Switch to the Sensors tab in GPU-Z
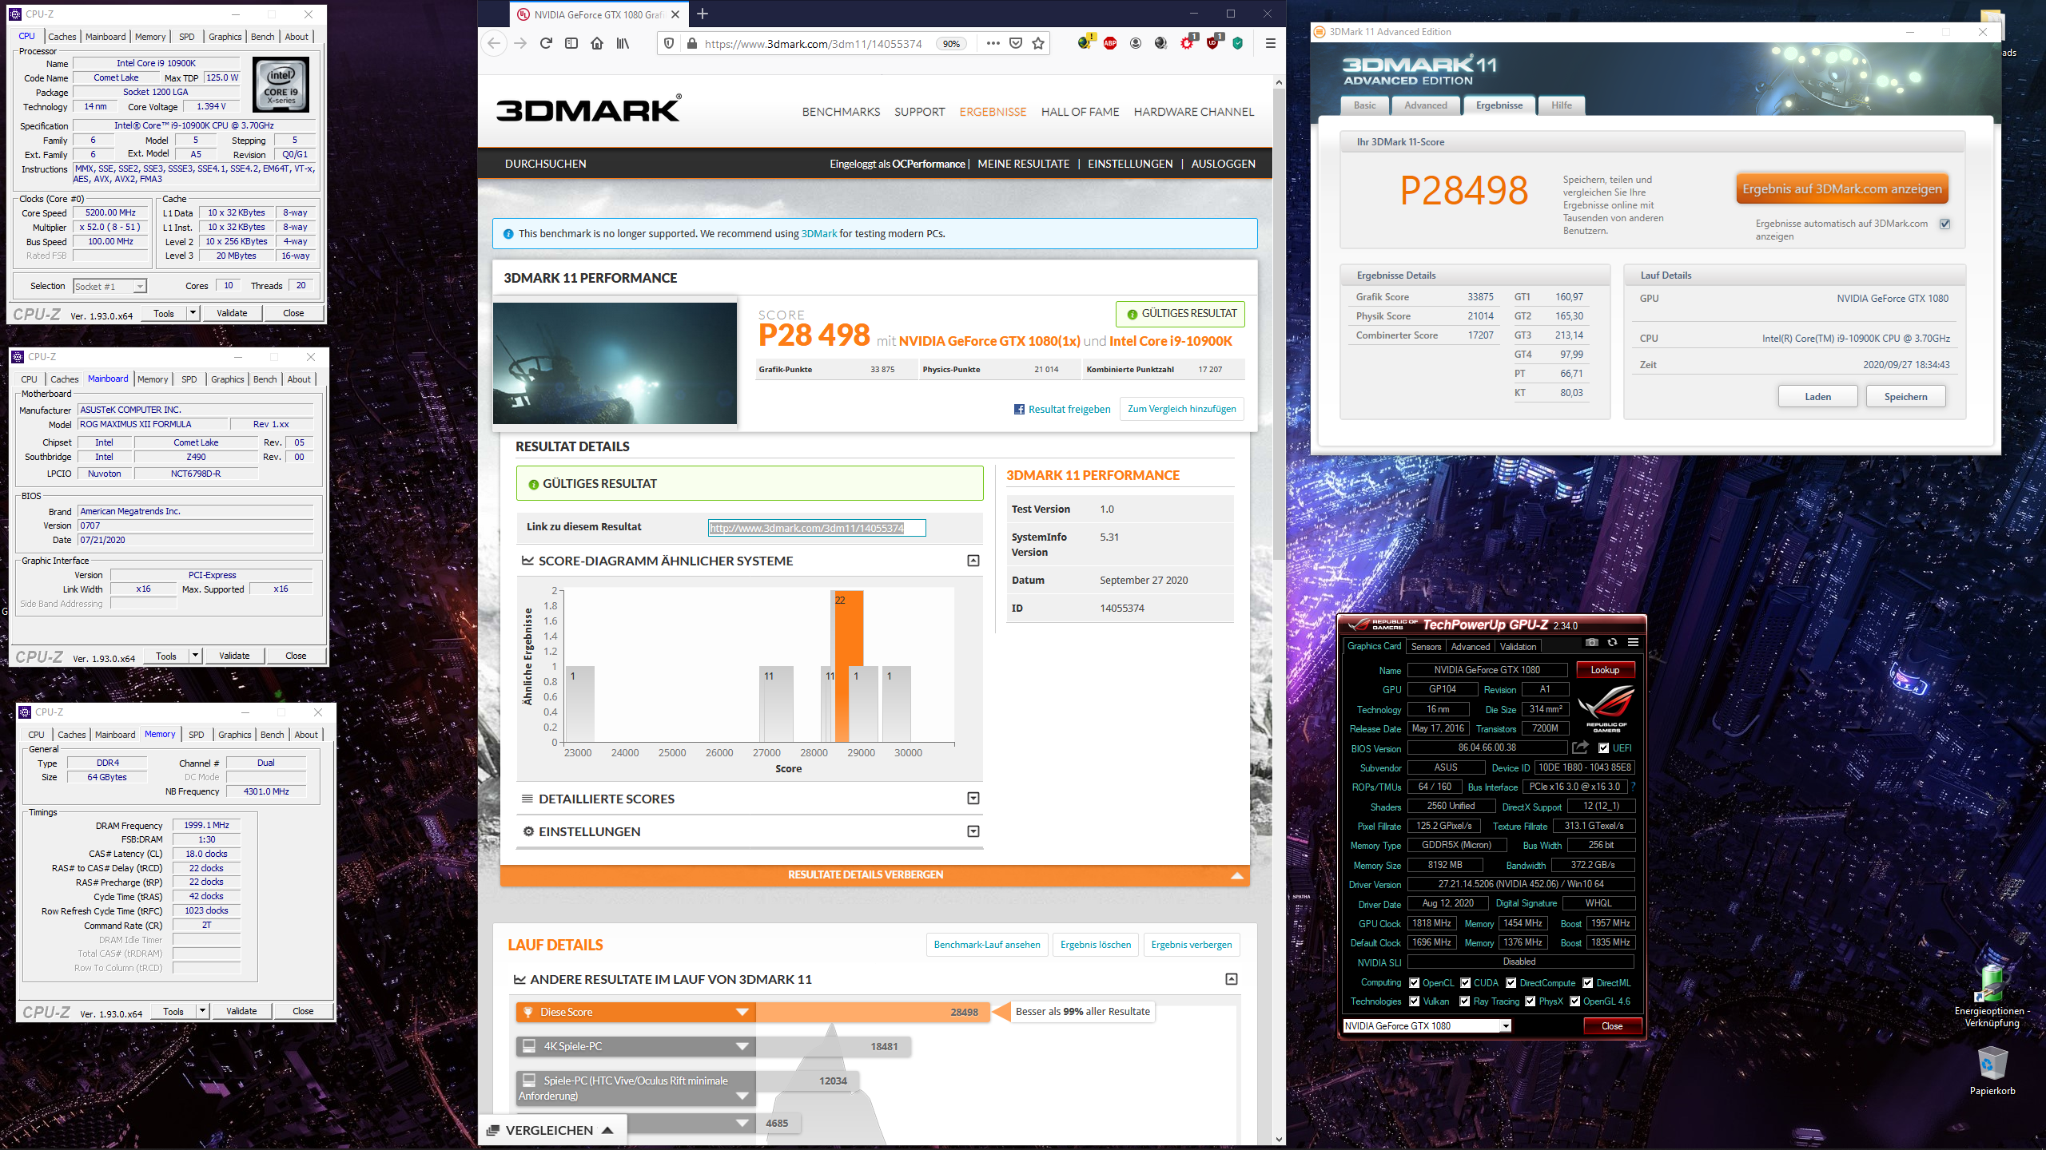 [1426, 647]
